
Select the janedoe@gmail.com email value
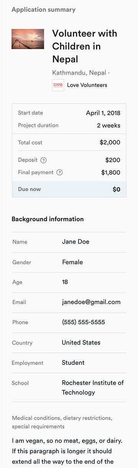click(91, 302)
